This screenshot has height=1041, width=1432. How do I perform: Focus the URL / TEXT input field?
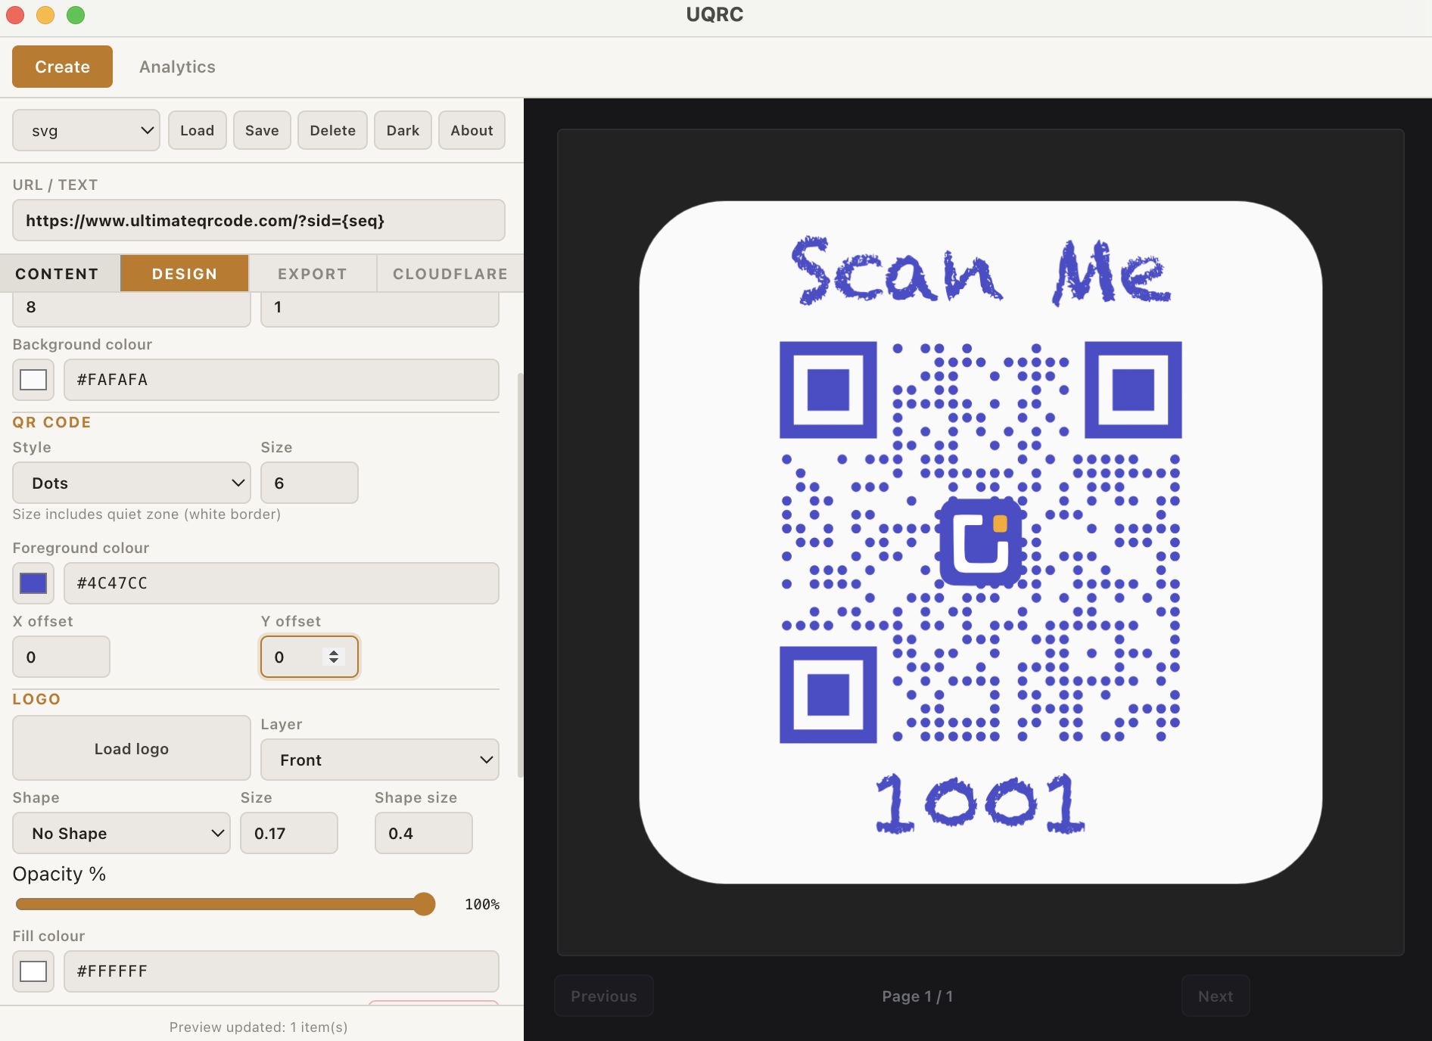coord(259,220)
